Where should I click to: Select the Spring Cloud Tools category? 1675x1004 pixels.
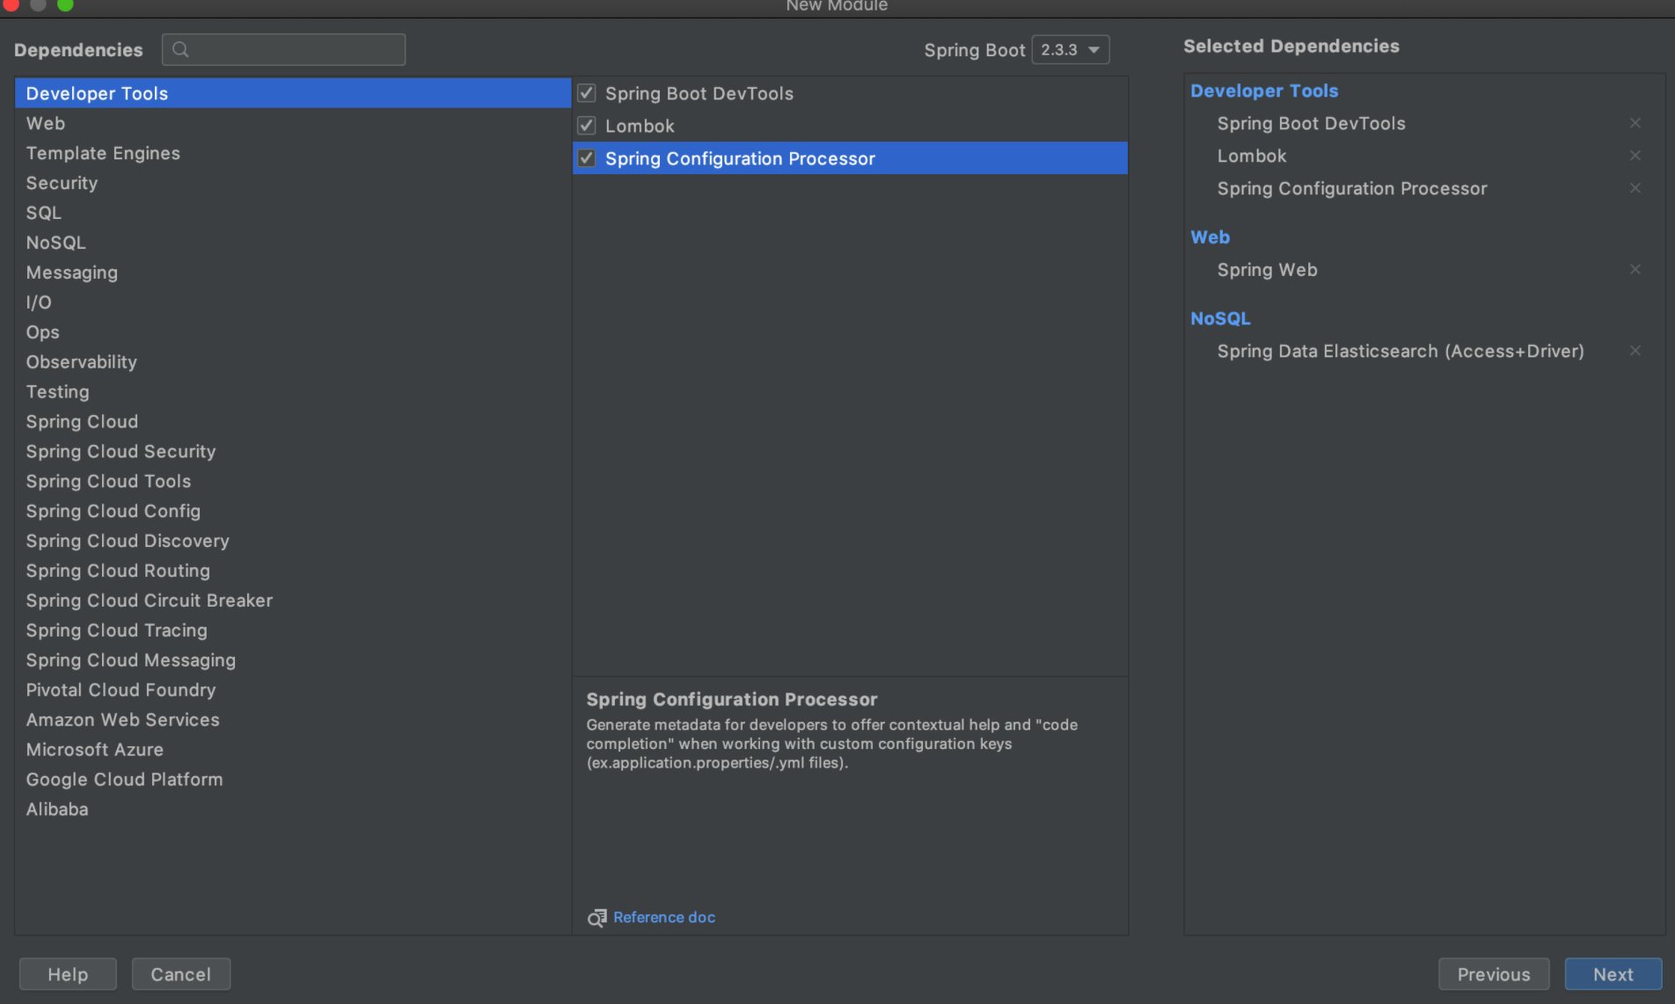(x=293, y=482)
